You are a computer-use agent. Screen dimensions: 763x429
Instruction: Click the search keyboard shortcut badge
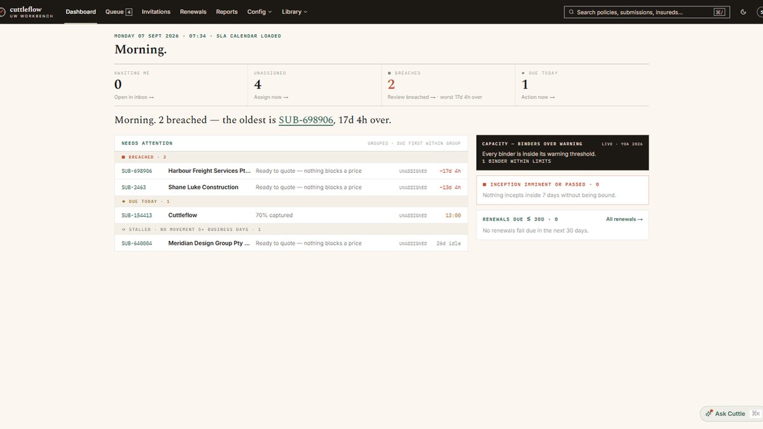(x=720, y=12)
